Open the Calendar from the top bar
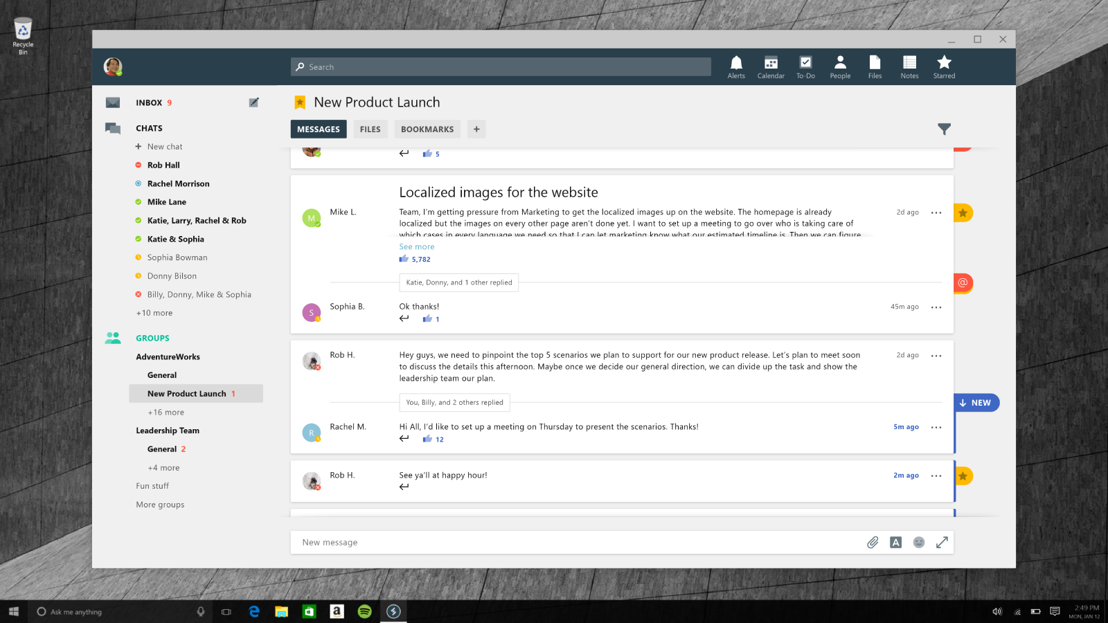Image resolution: width=1108 pixels, height=623 pixels. [x=771, y=66]
